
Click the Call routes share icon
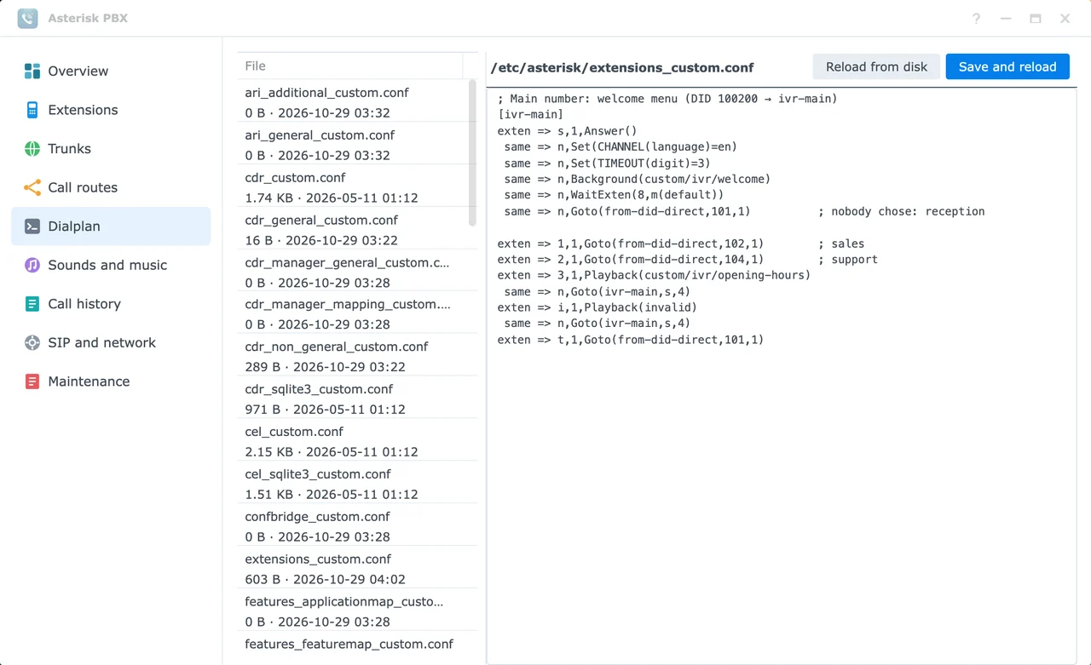(32, 187)
